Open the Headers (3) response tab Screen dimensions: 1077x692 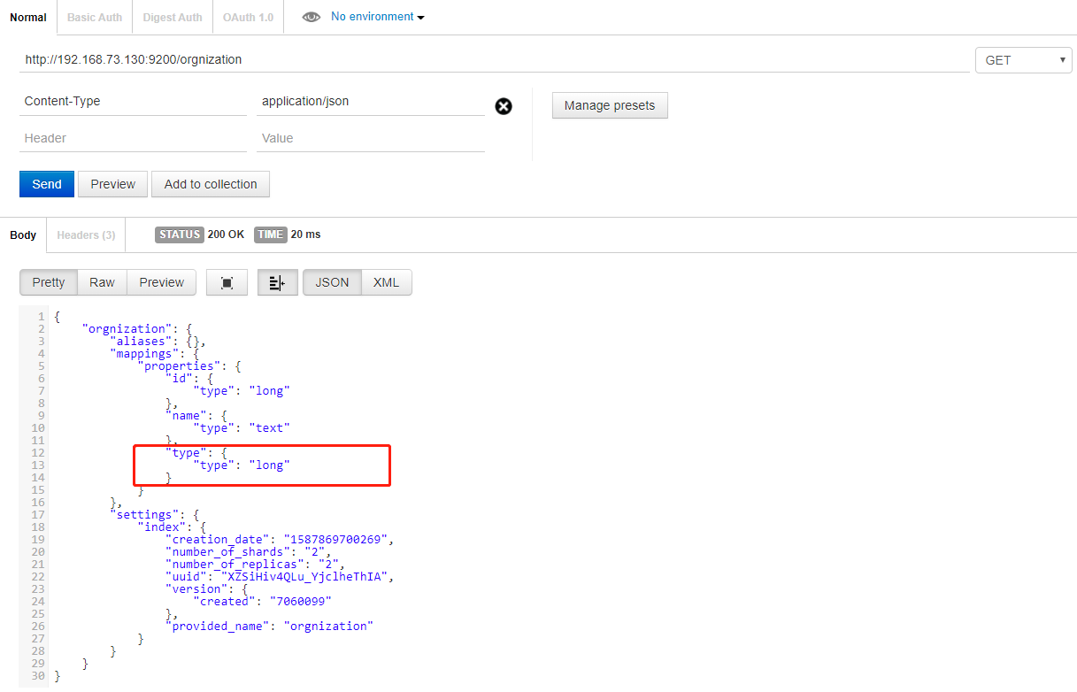point(86,235)
